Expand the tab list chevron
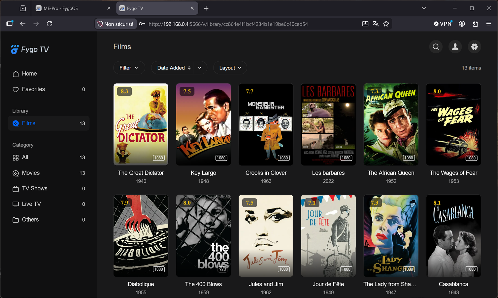 pyautogui.click(x=424, y=8)
